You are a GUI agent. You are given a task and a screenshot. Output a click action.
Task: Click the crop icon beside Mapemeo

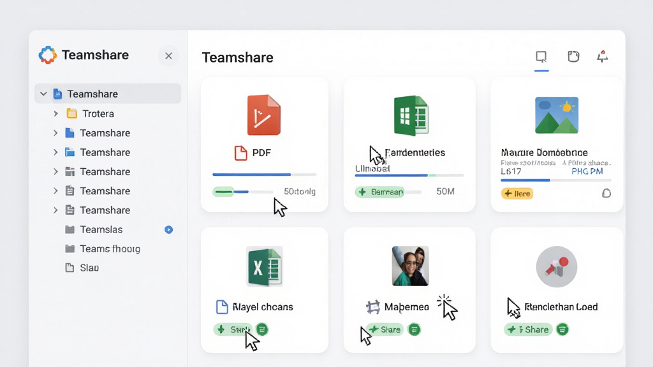tap(372, 307)
